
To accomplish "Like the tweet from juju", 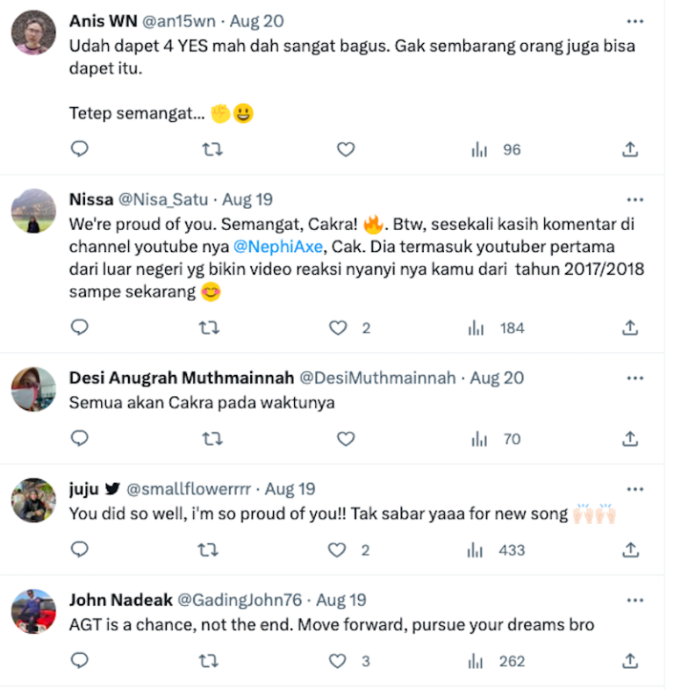I will 337,550.
